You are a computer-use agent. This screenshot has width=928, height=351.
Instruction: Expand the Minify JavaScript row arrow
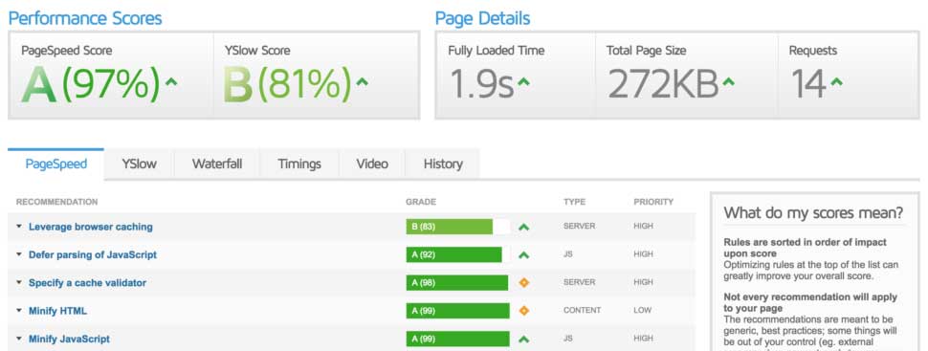click(19, 340)
